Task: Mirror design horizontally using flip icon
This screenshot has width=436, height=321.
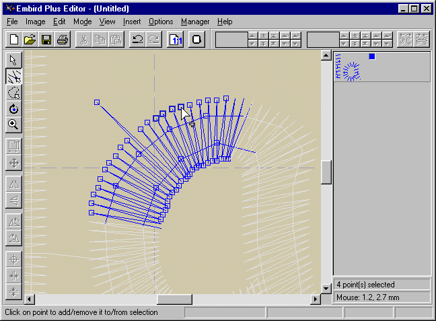Action: [x=13, y=184]
